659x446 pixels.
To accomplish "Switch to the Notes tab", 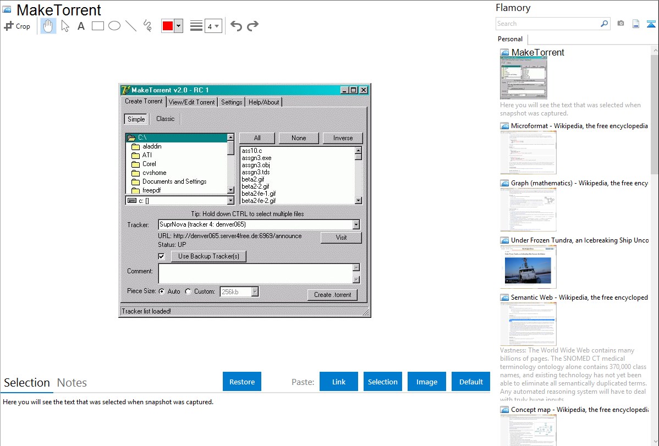I will click(72, 383).
